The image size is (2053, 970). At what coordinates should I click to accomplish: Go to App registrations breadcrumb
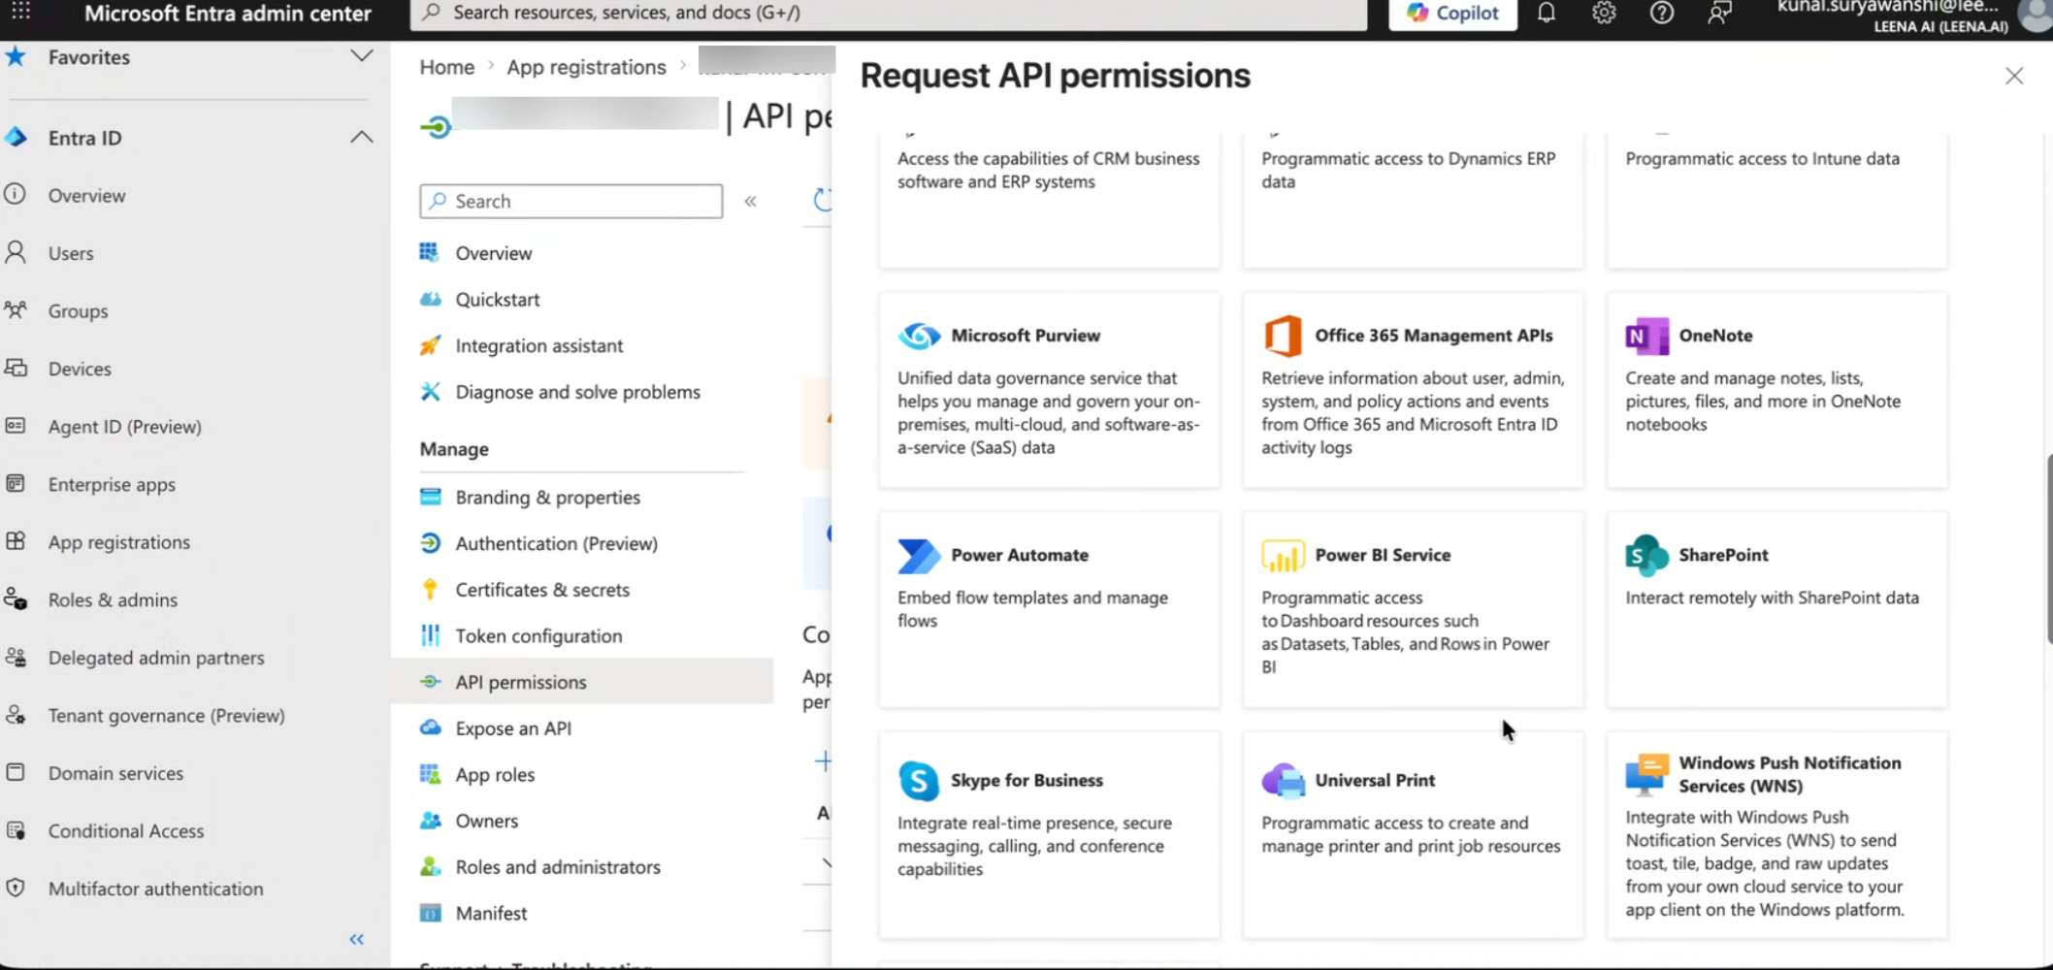click(x=587, y=67)
